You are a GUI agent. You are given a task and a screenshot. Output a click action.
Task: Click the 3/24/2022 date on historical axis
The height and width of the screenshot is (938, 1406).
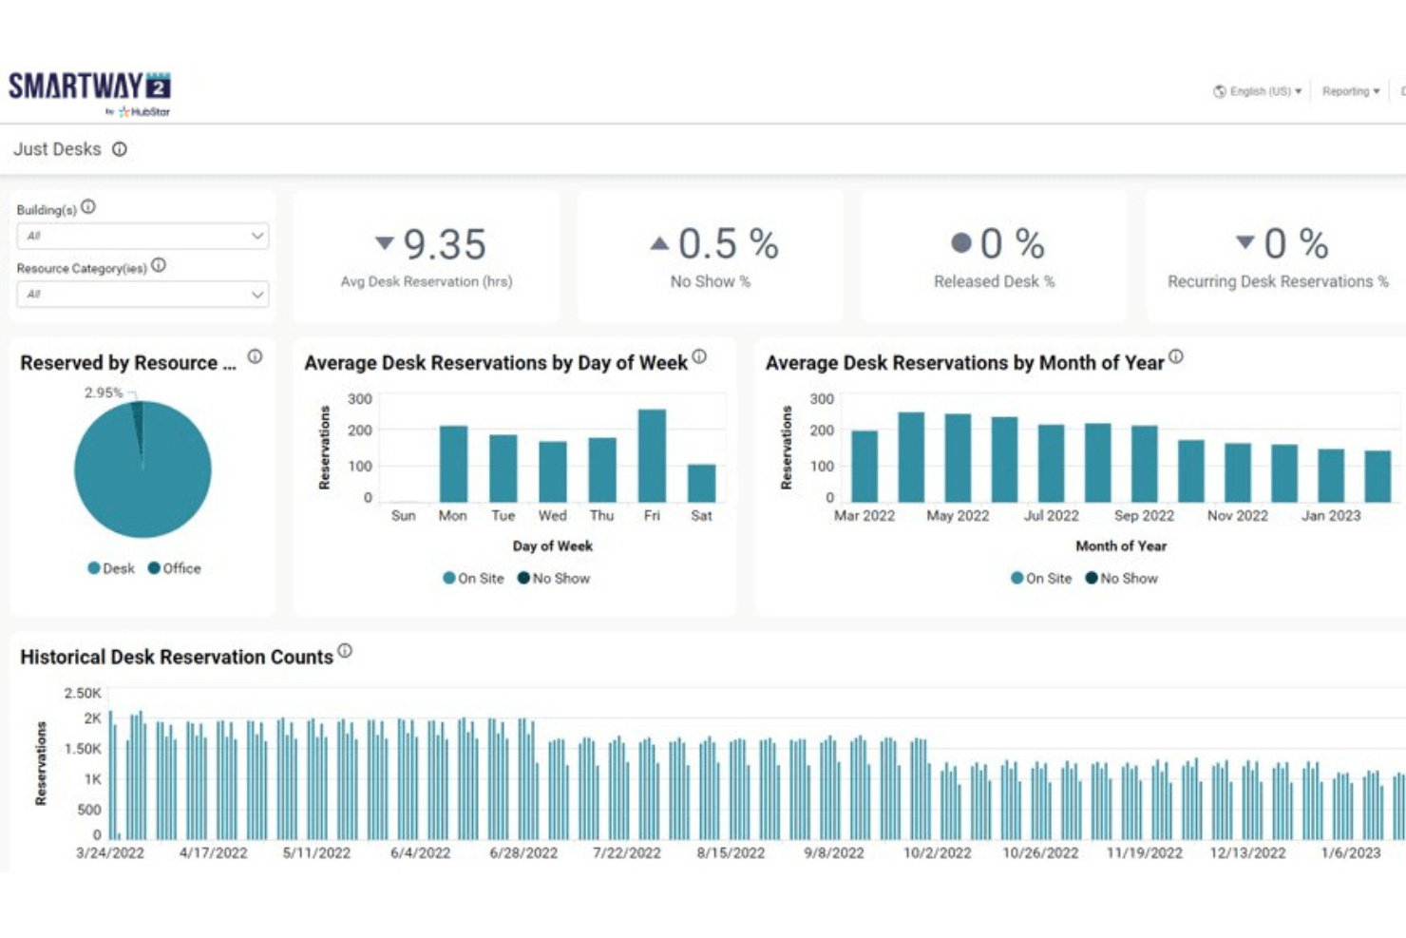pos(110,853)
